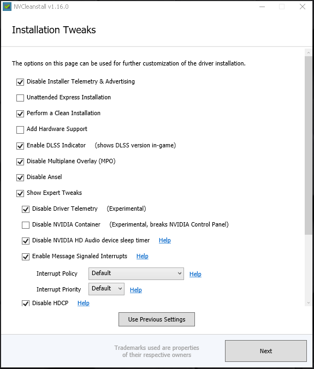
Task: Enable Unattended Express Installation checkbox
Action: point(20,98)
